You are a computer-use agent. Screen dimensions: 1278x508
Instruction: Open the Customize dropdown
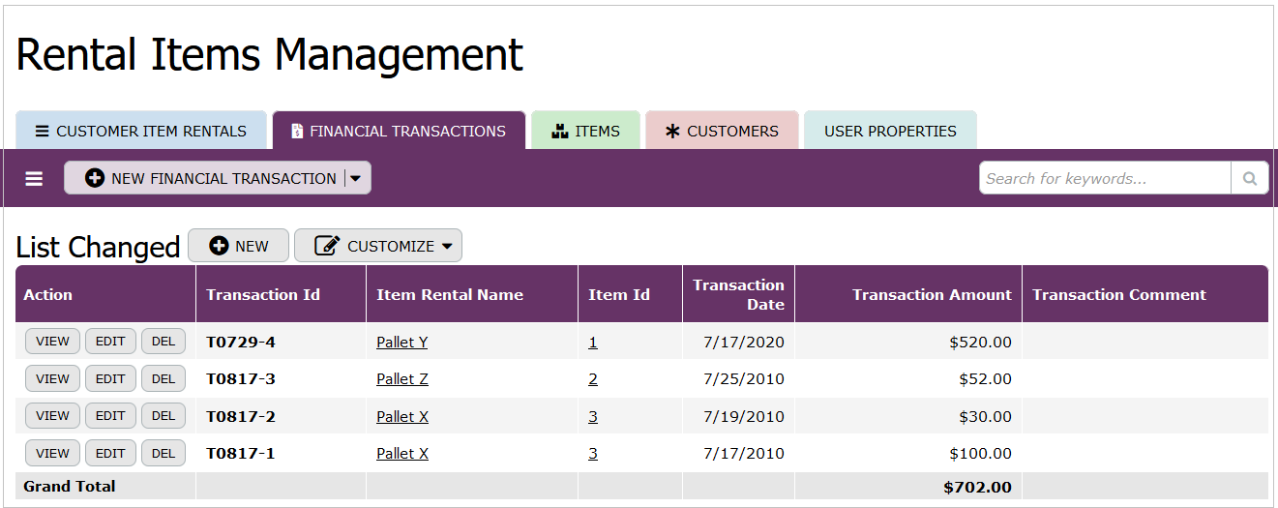click(x=378, y=246)
